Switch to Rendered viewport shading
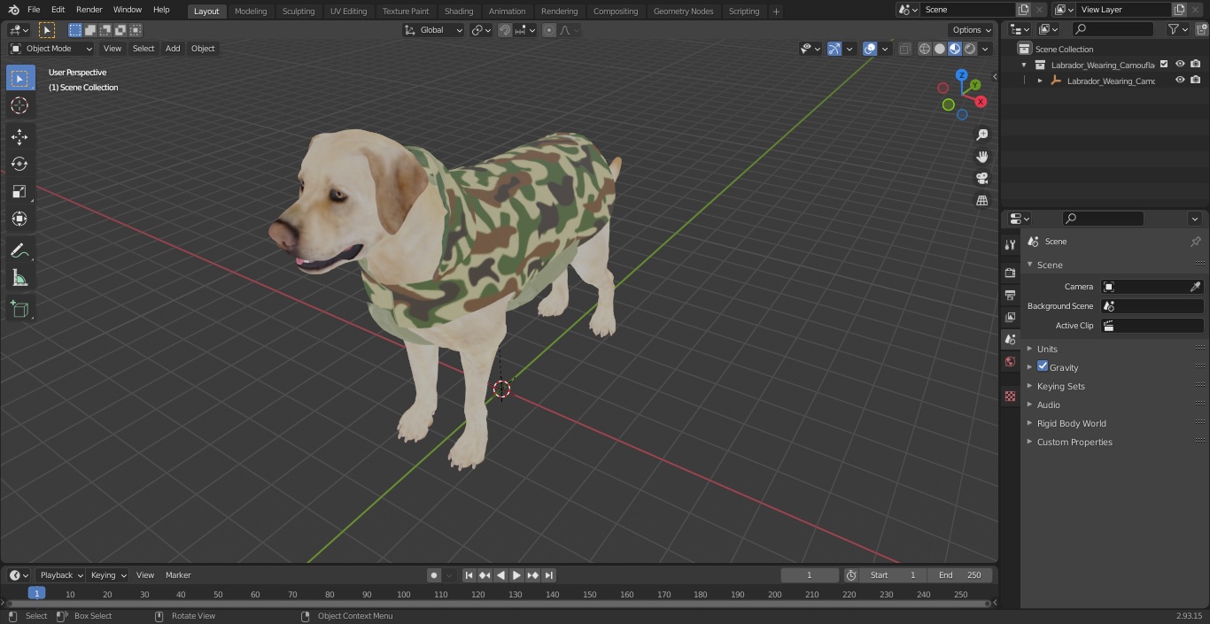This screenshot has height=624, width=1210. (970, 49)
